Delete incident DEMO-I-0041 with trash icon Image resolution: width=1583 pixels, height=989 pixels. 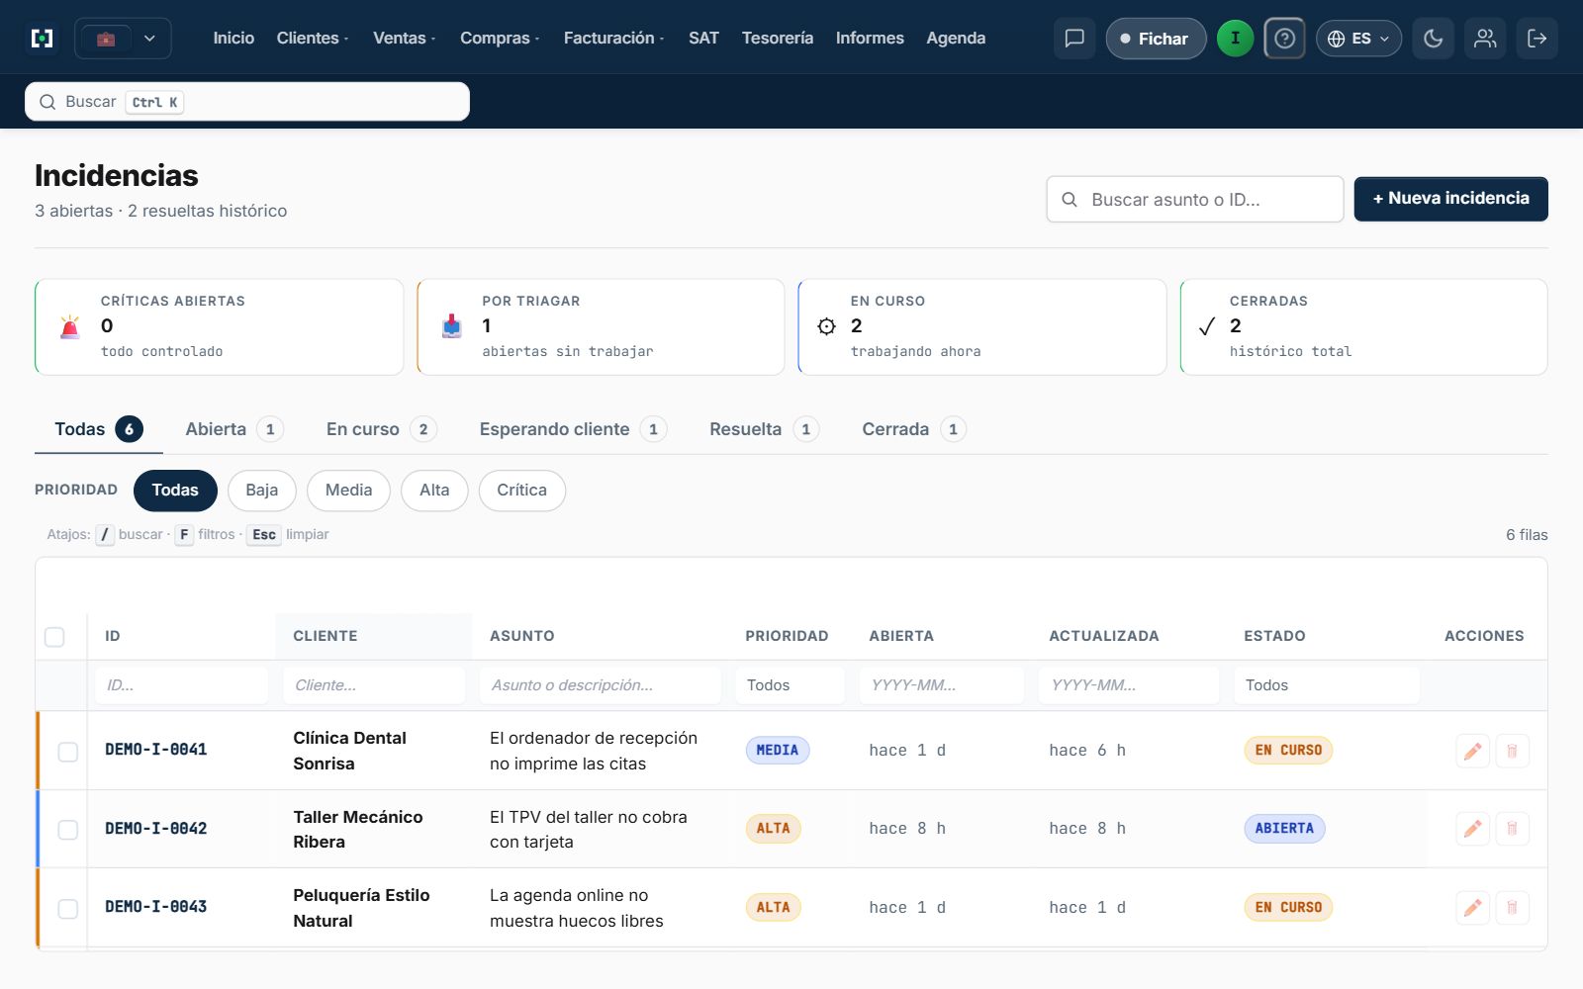click(1512, 751)
